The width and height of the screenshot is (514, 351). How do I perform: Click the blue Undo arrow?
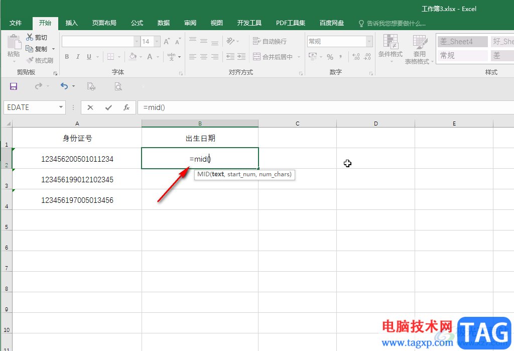[x=64, y=86]
